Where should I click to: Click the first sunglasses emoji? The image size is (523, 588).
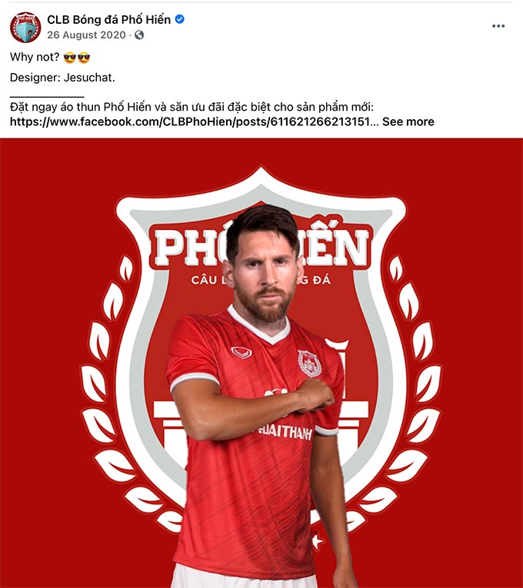click(70, 58)
